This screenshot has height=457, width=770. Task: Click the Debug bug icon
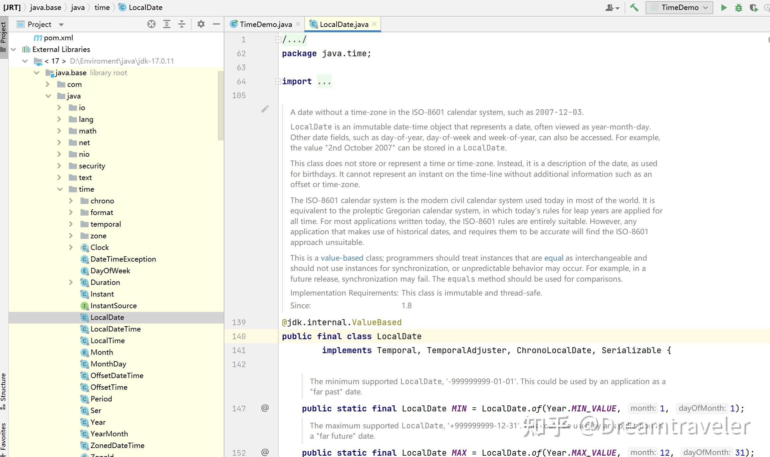click(x=738, y=8)
